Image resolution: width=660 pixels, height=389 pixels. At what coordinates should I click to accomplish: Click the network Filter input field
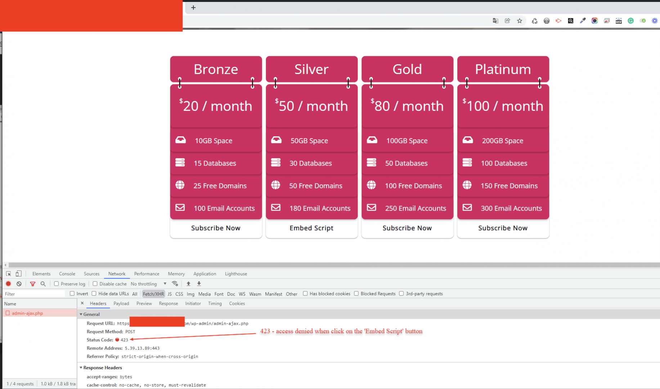tap(35, 294)
